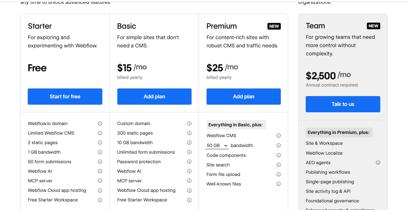The height and width of the screenshot is (210, 408).
Task: Click "Everything in Basic, plus:" label
Action: [x=236, y=125]
